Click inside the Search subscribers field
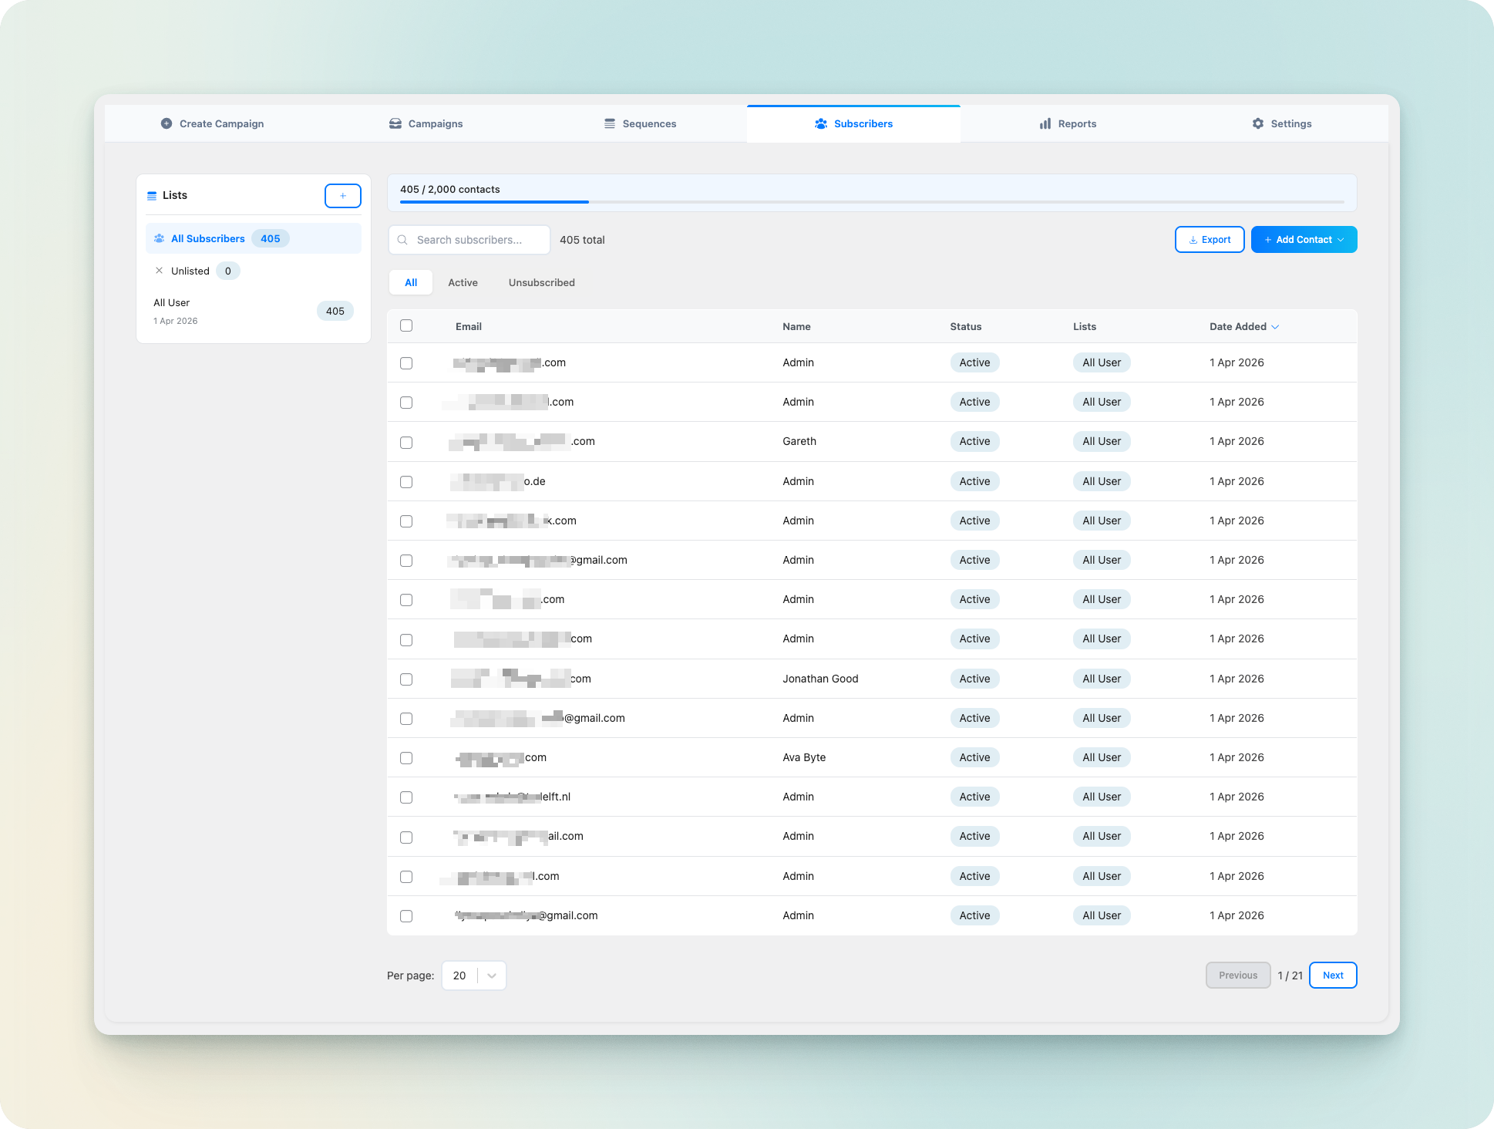The image size is (1494, 1129). point(469,239)
